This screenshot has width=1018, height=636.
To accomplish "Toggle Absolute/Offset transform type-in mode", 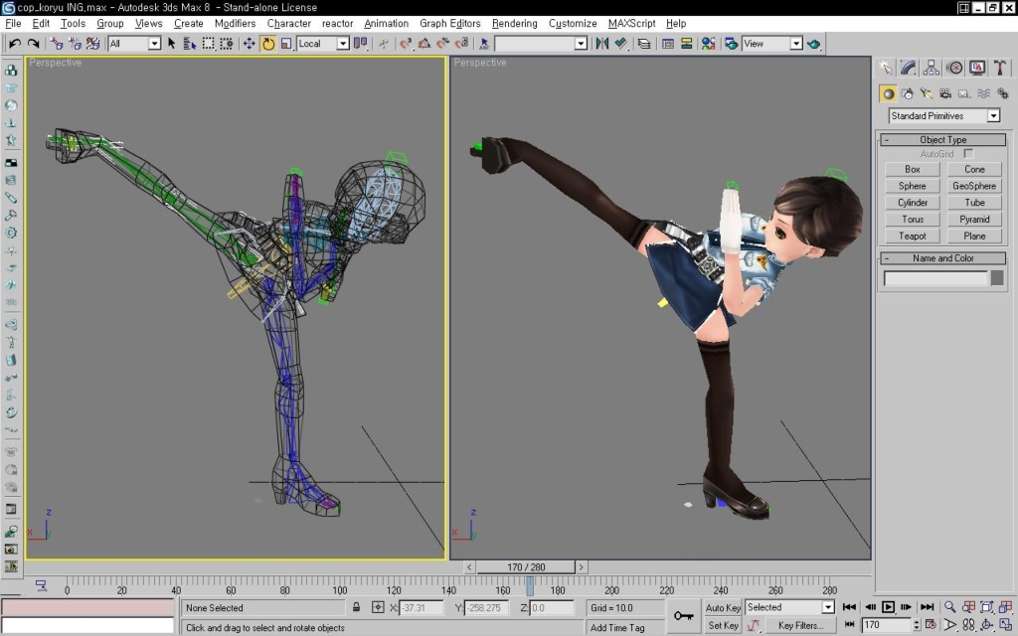I will 378,607.
